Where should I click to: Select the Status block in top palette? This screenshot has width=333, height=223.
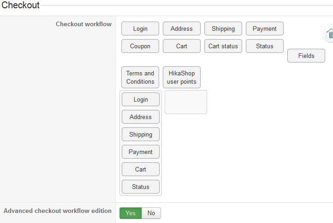265,46
